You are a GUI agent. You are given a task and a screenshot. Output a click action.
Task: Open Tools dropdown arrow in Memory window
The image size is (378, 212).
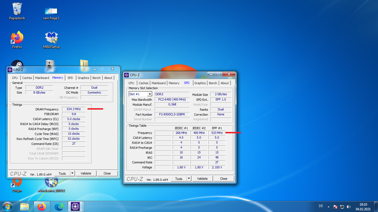(x=72, y=173)
